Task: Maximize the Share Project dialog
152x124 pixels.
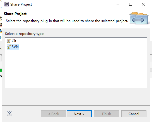Action: click(x=131, y=4)
